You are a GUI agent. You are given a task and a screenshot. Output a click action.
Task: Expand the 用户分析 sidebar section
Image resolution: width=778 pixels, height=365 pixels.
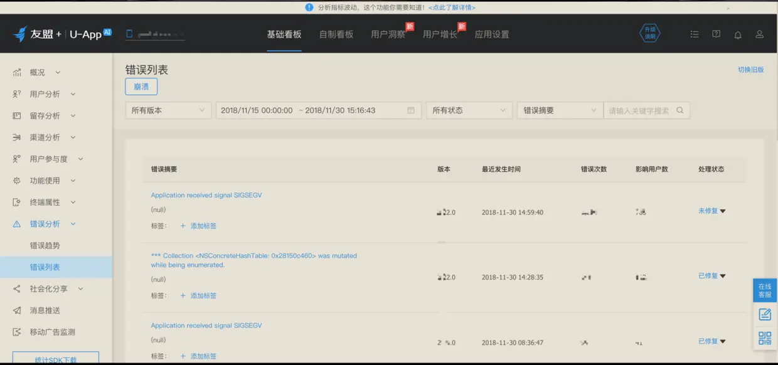click(x=73, y=94)
